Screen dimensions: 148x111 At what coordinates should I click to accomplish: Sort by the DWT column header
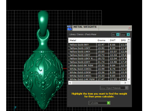coord(114,40)
